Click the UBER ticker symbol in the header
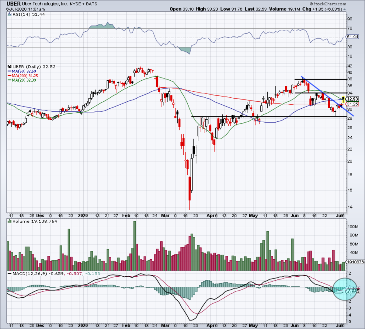Viewport: 365px width, 329px height. pos(13,4)
